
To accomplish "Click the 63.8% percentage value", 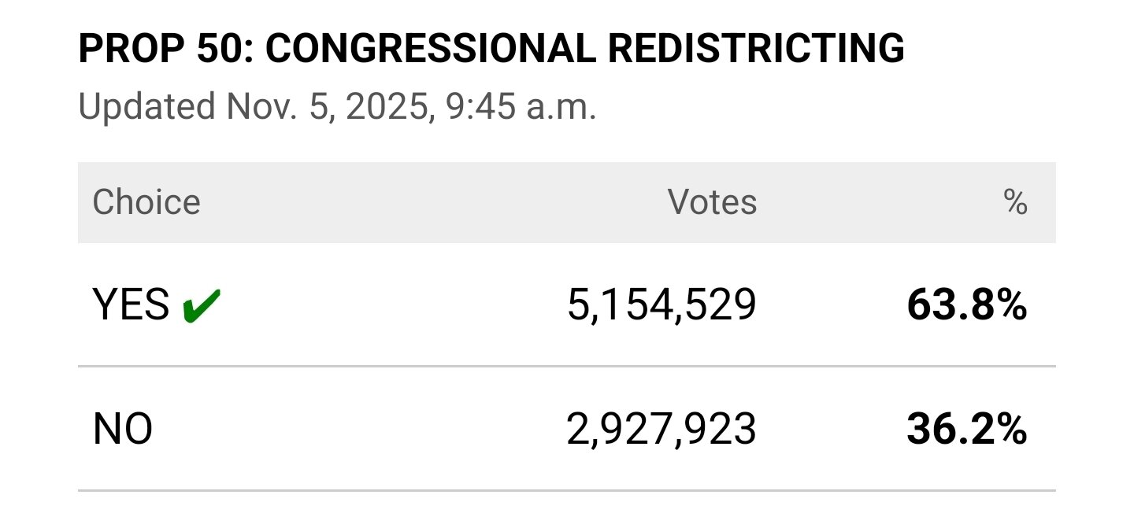I will pyautogui.click(x=966, y=305).
